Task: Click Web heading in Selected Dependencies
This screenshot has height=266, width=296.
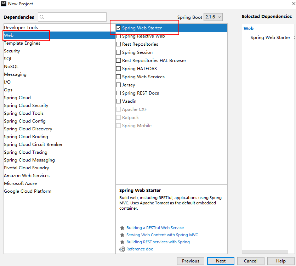Action: tap(249, 28)
